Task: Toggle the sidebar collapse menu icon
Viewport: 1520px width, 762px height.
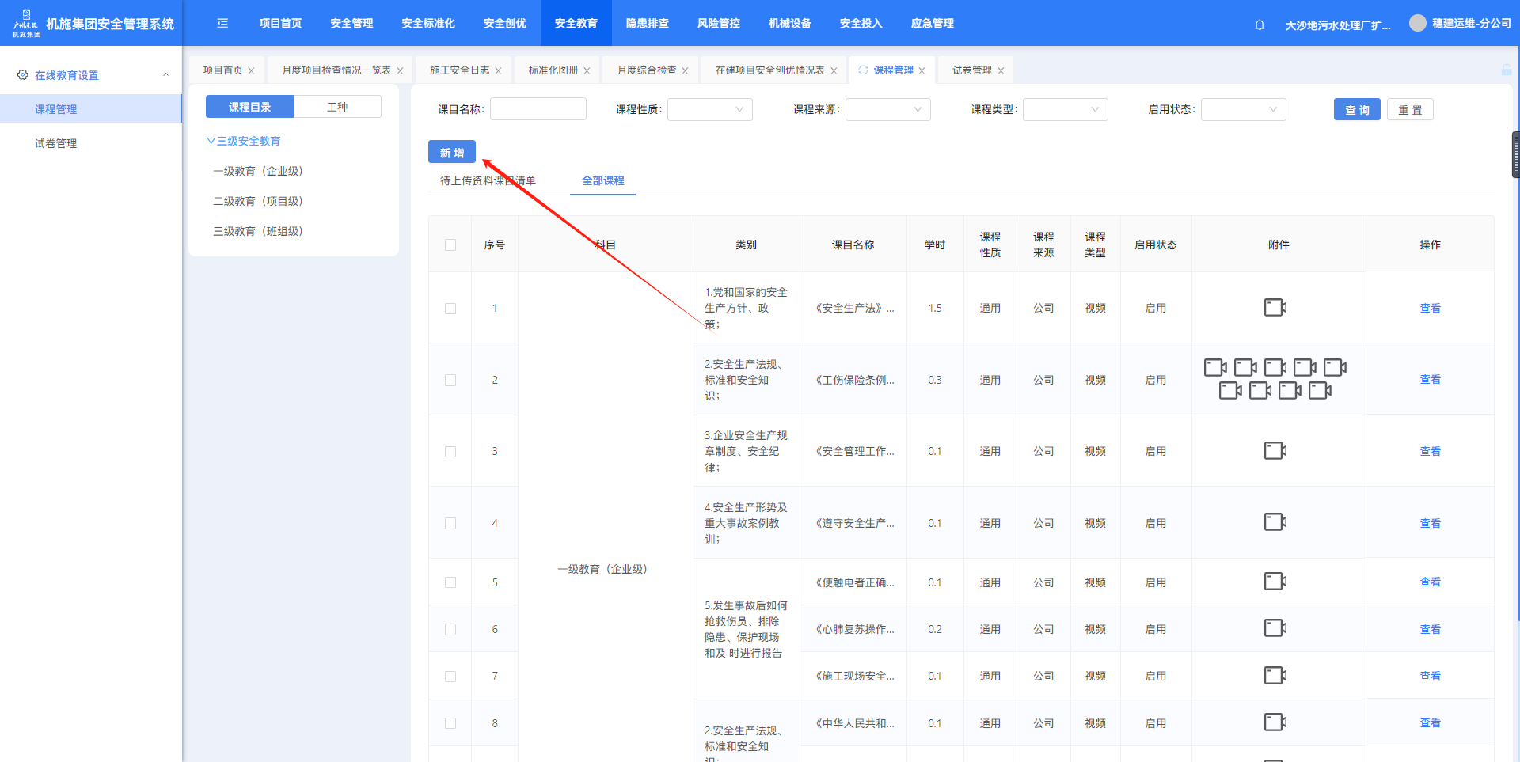Action: [x=222, y=23]
